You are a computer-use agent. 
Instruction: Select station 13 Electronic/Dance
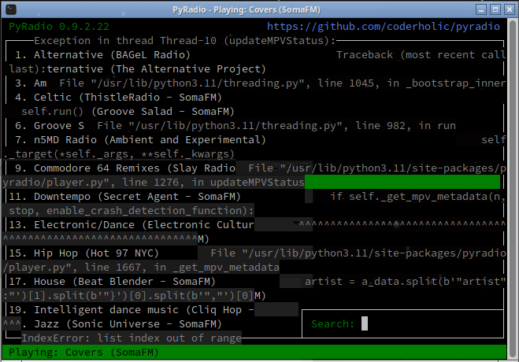pos(131,225)
